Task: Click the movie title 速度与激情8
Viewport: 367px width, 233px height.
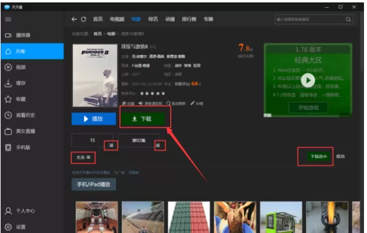Action: (134, 46)
